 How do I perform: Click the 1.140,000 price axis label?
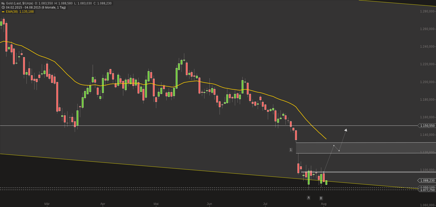click(x=427, y=135)
